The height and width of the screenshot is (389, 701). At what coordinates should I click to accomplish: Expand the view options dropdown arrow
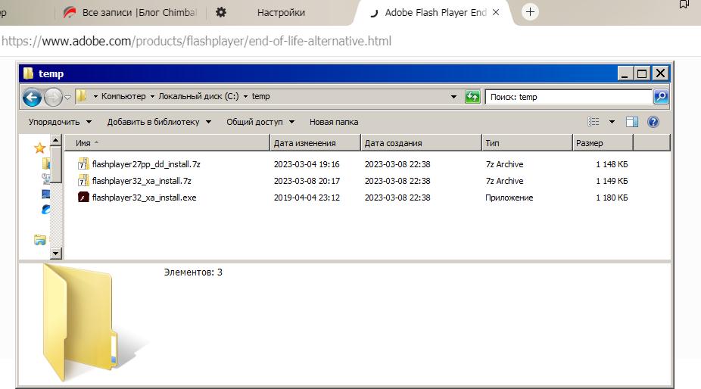click(x=612, y=122)
